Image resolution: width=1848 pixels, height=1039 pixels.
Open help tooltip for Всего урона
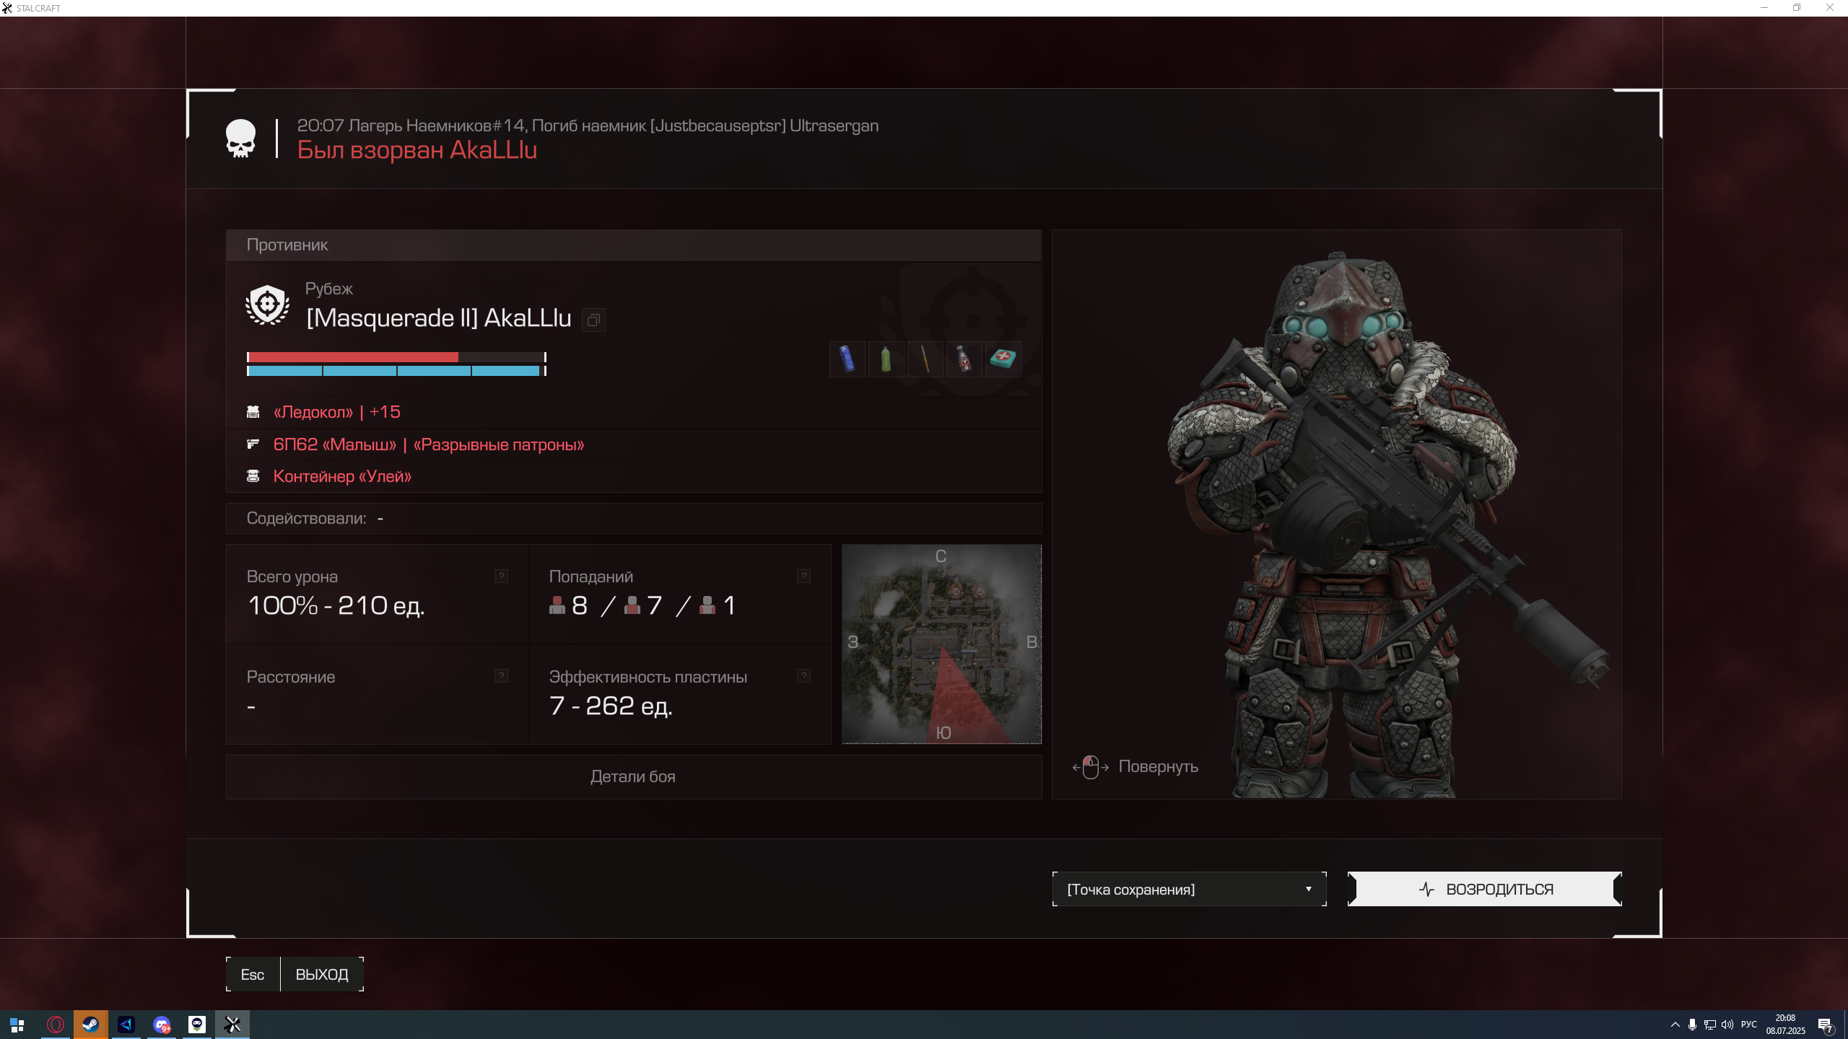[x=501, y=576]
